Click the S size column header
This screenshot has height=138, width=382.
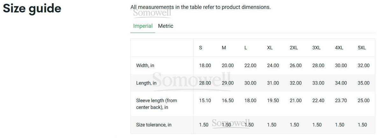point(201,48)
